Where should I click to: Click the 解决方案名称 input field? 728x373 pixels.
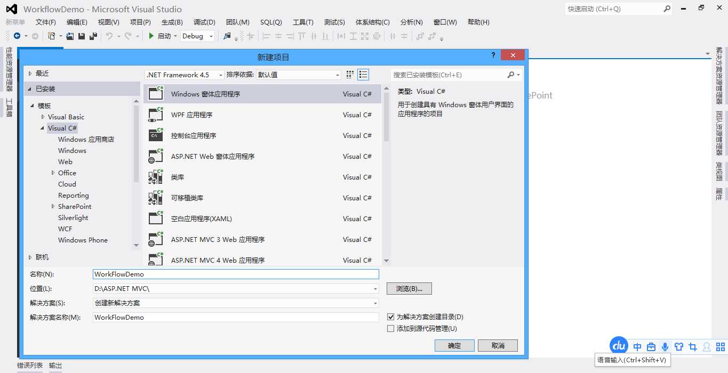(236, 317)
